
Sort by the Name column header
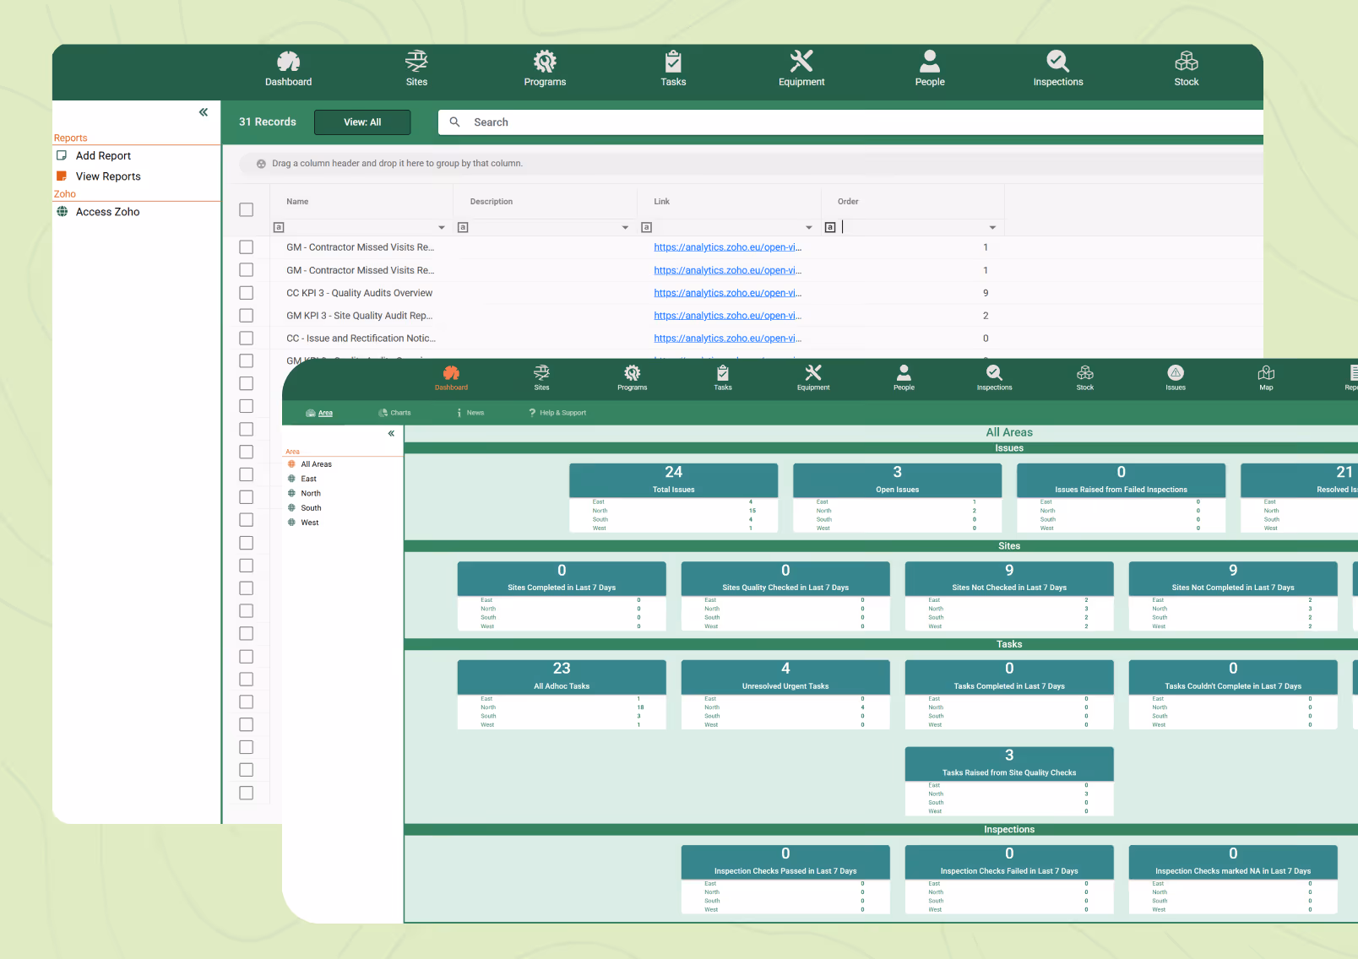pyautogui.click(x=297, y=202)
